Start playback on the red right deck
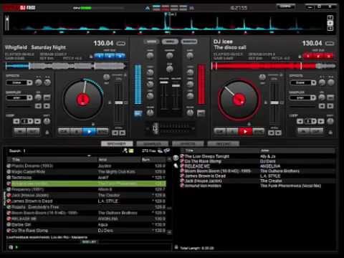The image size is (344, 258). (245, 132)
